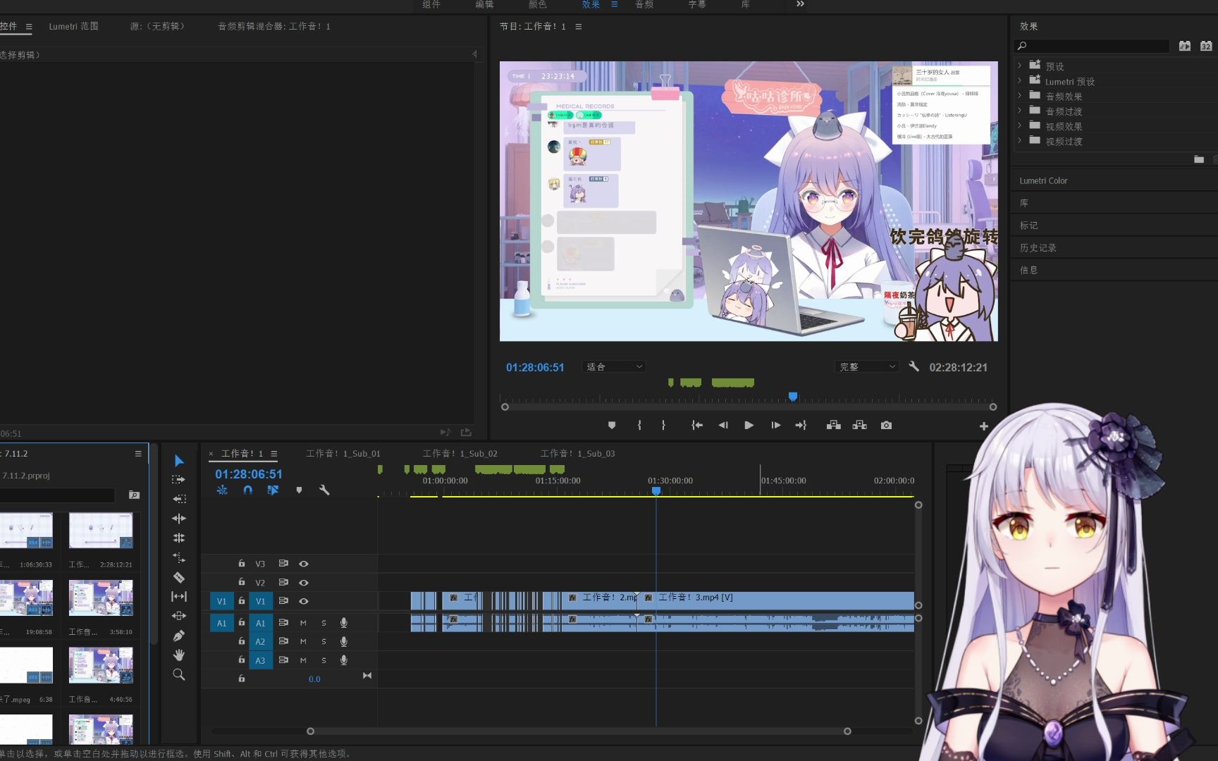Open the 标记 panel
This screenshot has height=761, width=1218.
coord(1028,225)
